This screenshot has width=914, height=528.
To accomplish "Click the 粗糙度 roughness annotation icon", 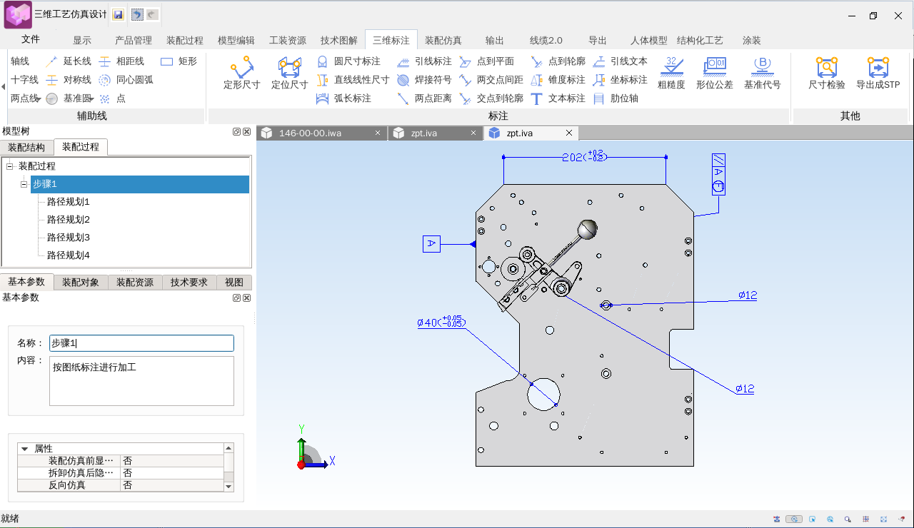I will (x=671, y=73).
